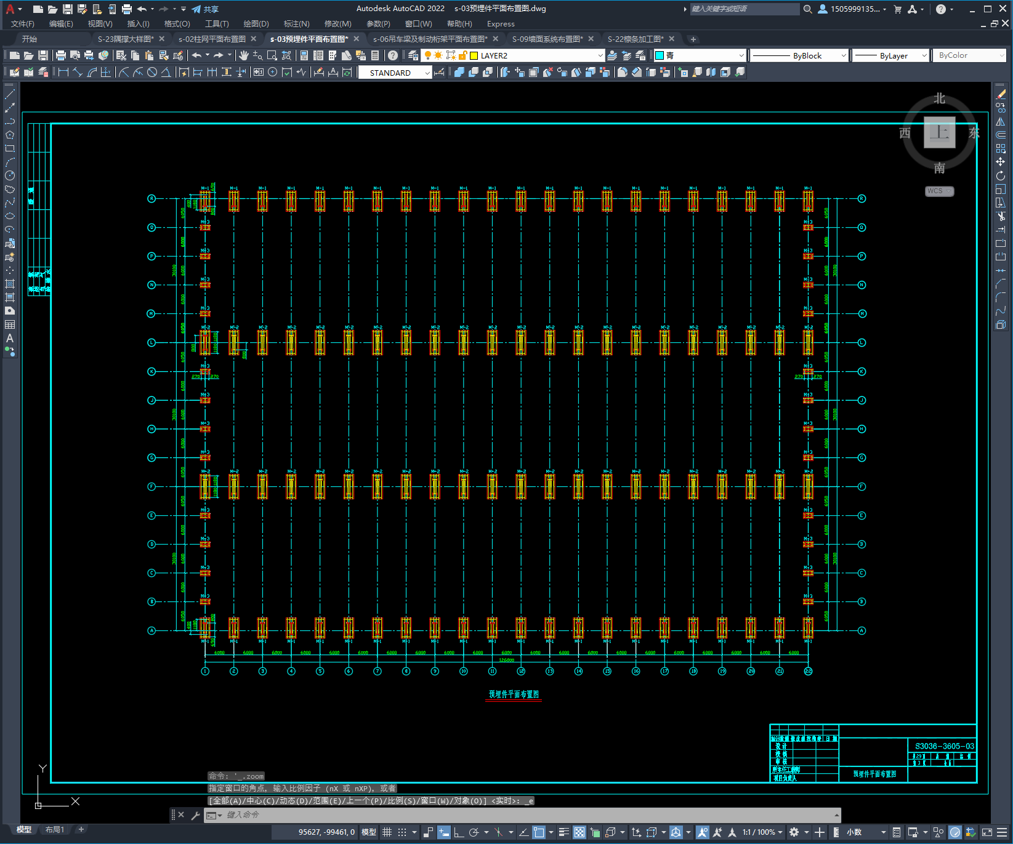Click the Plot printer icon
The height and width of the screenshot is (844, 1013).
[61, 55]
